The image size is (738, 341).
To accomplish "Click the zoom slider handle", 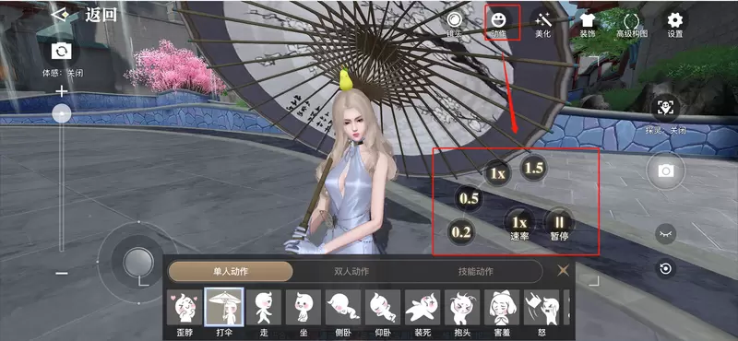I will (x=62, y=113).
